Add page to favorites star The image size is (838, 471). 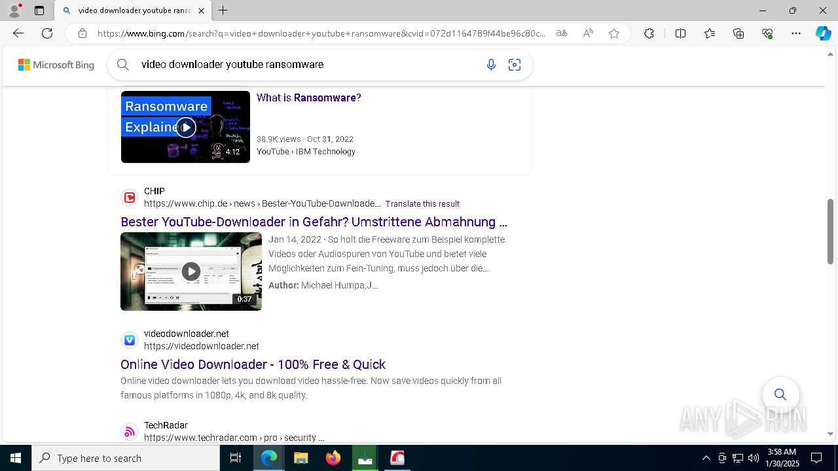tap(614, 33)
